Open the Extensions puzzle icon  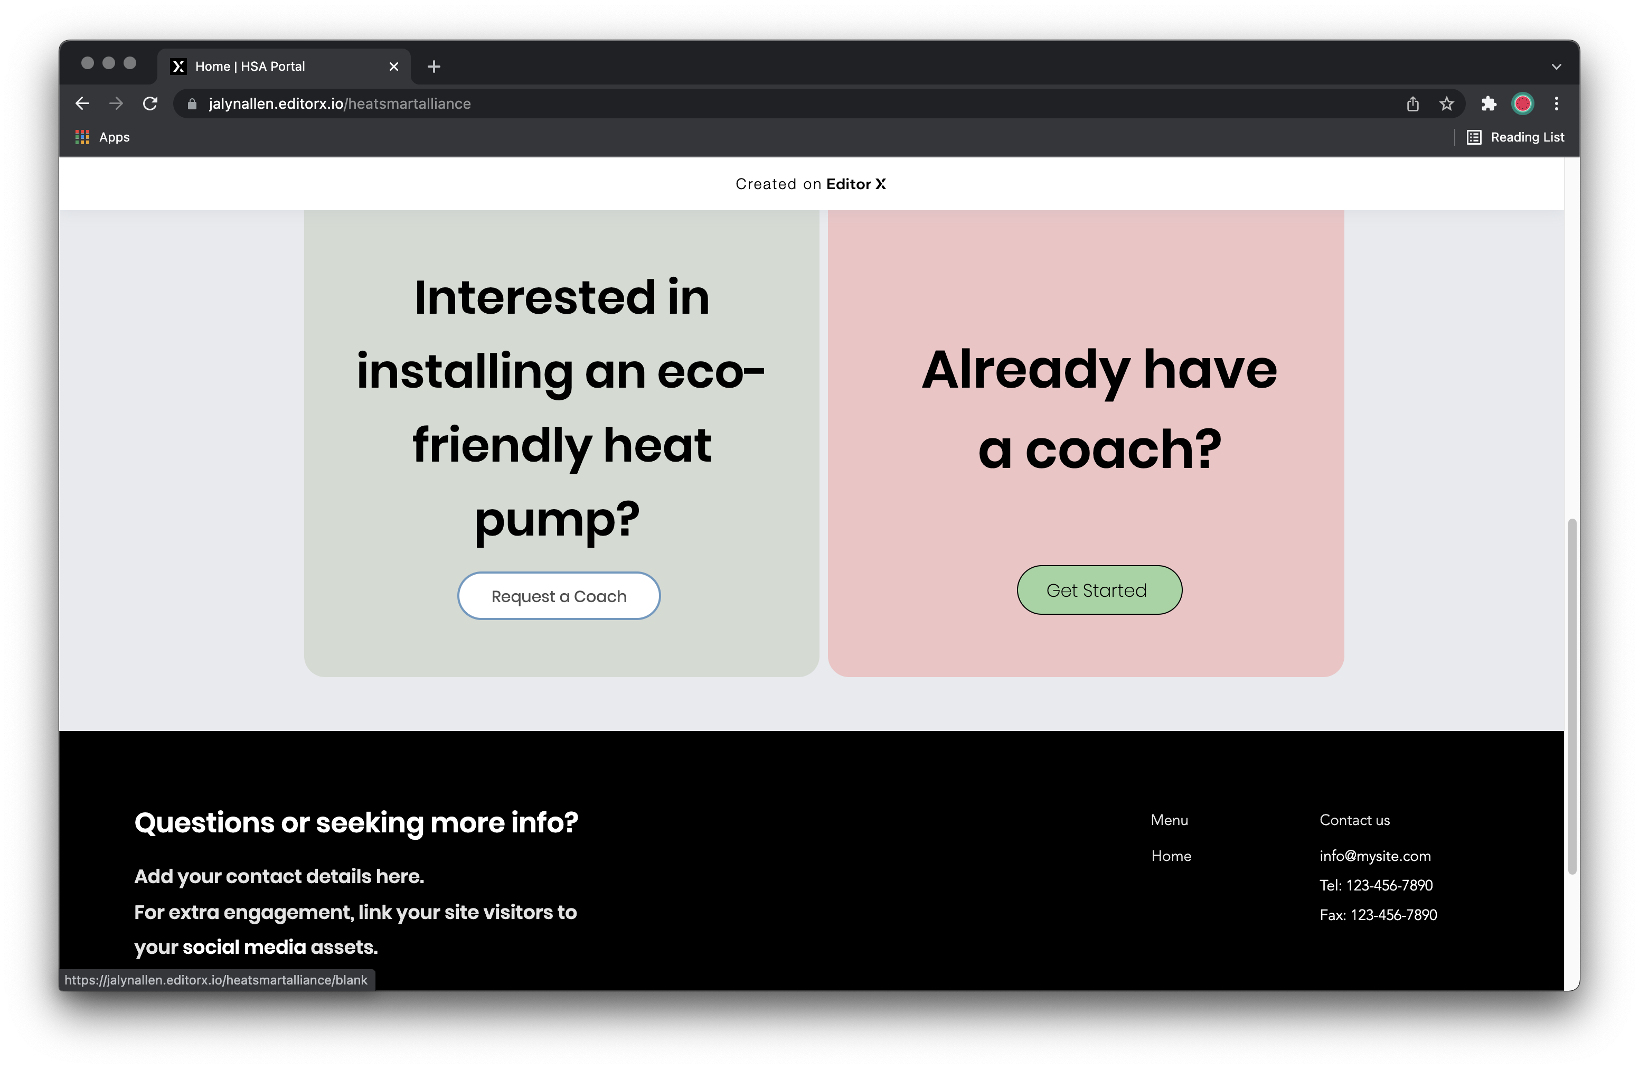coord(1489,104)
